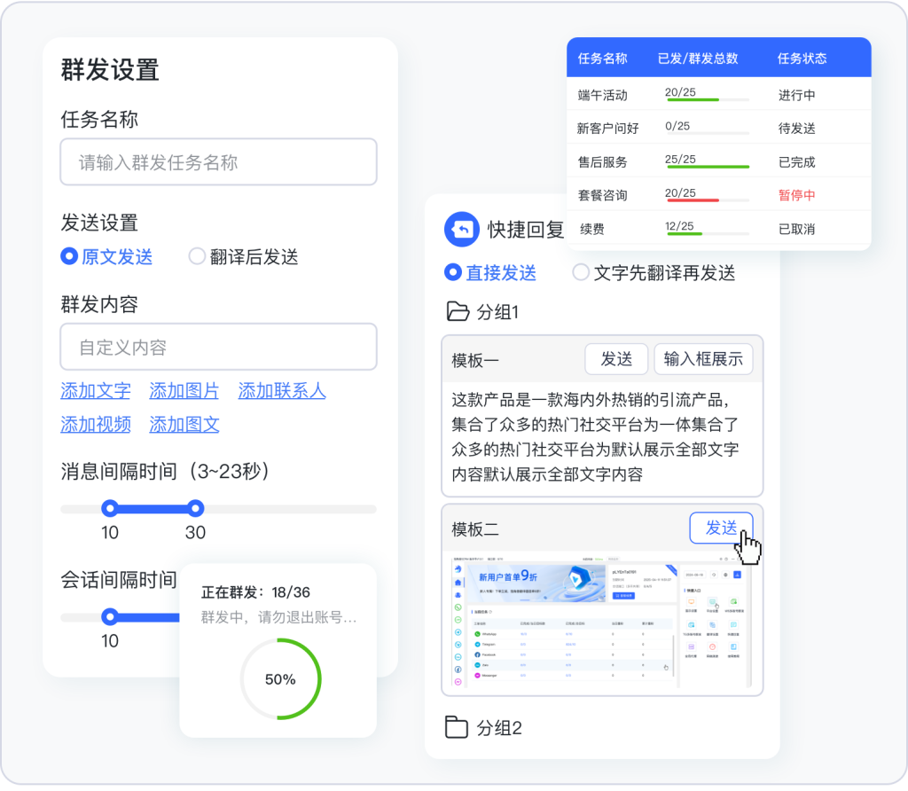The height and width of the screenshot is (791, 908).
Task: Click 发送 button for 模板二
Action: [721, 529]
